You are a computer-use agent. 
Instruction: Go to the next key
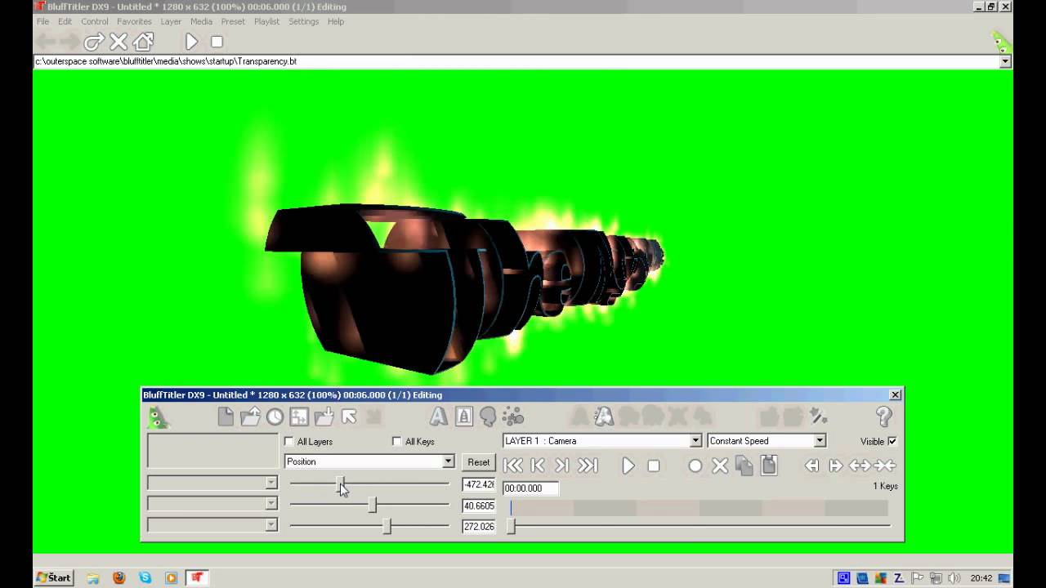click(x=561, y=465)
